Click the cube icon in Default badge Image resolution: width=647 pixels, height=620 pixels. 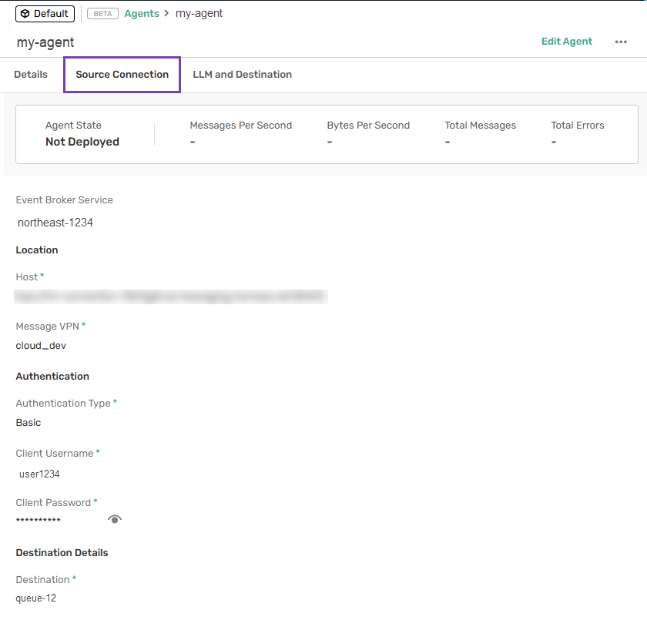(25, 14)
